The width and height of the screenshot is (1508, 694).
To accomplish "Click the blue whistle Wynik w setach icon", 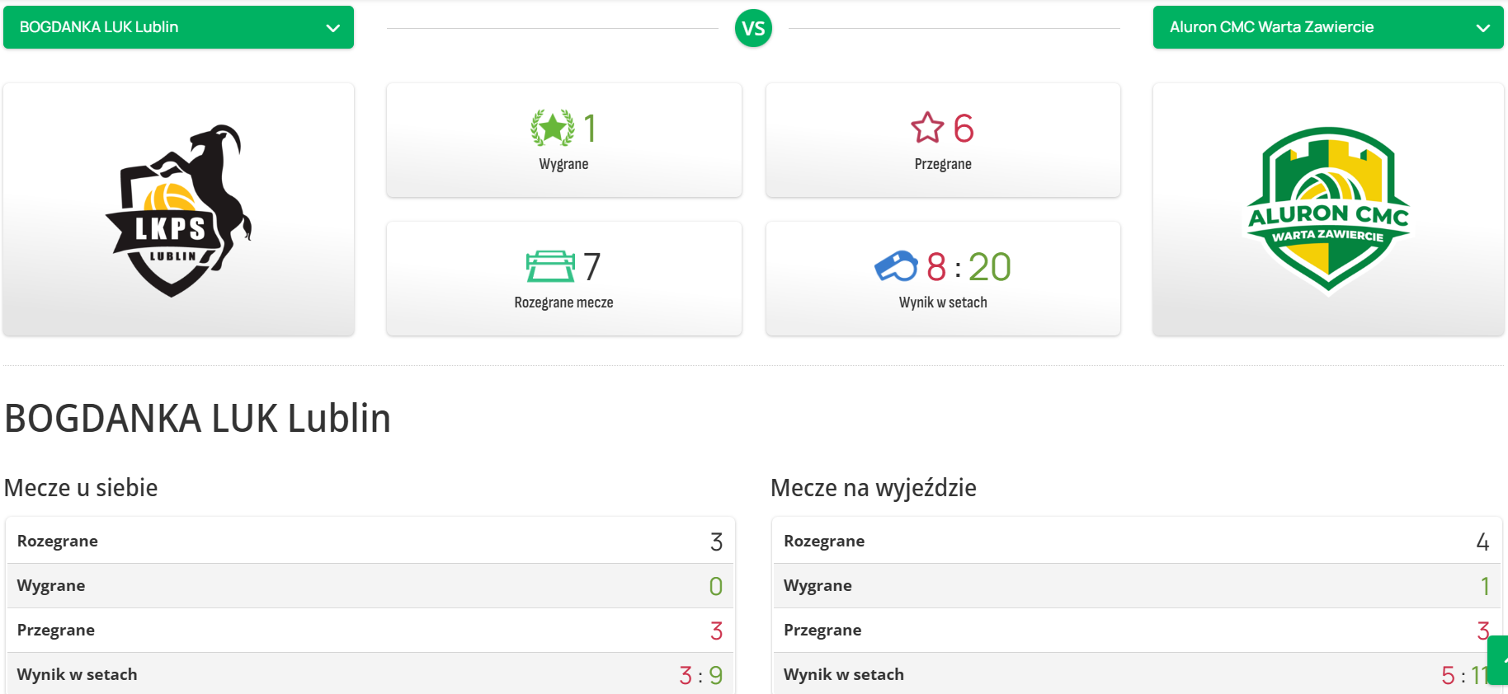I will (x=896, y=266).
